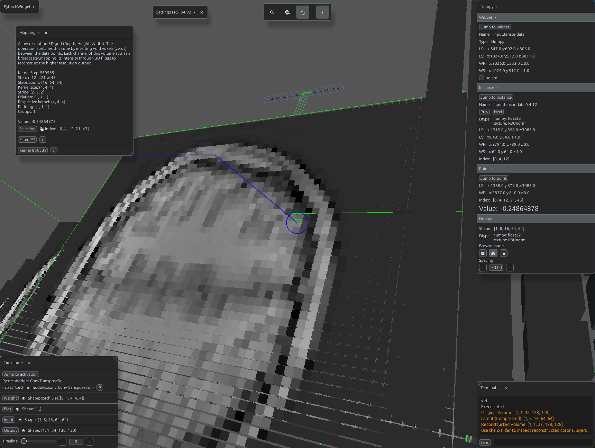
Task: Increase Timeline value with plus button
Action: pyautogui.click(x=90, y=442)
